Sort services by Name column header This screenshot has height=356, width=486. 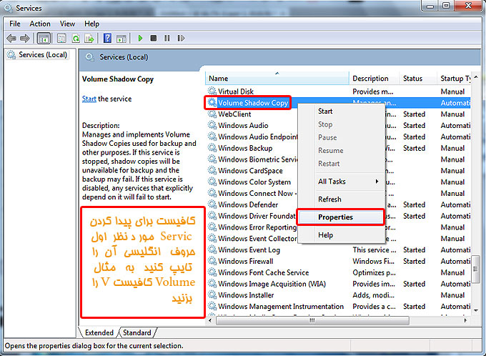(x=275, y=79)
